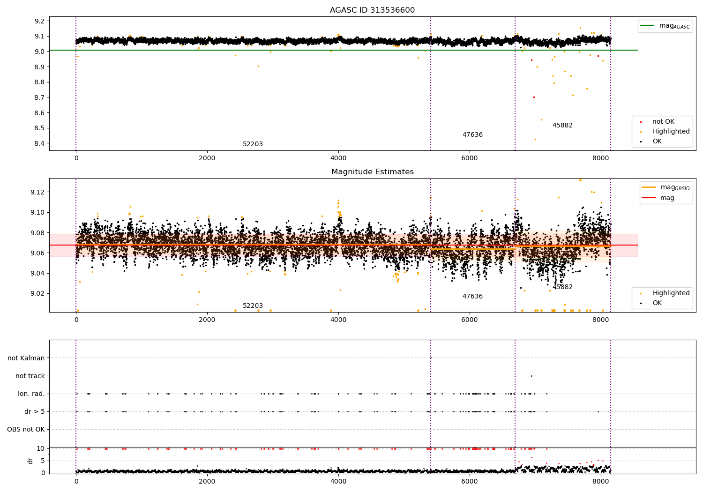Click the 'not track' axis label
This screenshot has height=492, width=703.
coord(30,376)
